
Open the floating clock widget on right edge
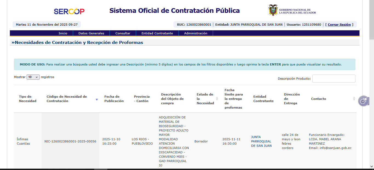coord(363,101)
